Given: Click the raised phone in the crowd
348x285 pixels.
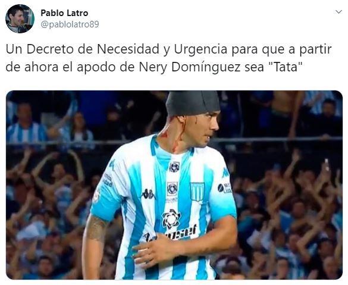Looking at the screenshot, I should tap(326, 164).
